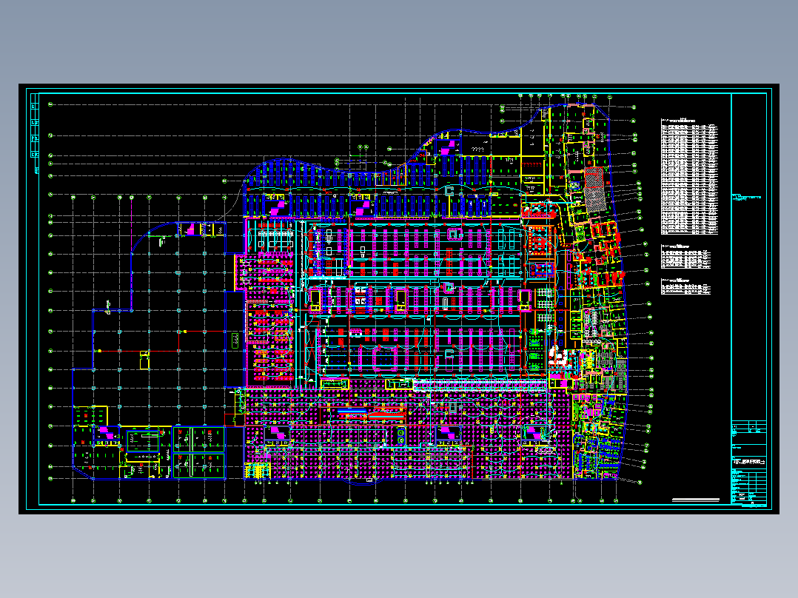The image size is (798, 598).
Task: Select the vertical revision strip at the top-left frame corner
Action: tap(35, 133)
